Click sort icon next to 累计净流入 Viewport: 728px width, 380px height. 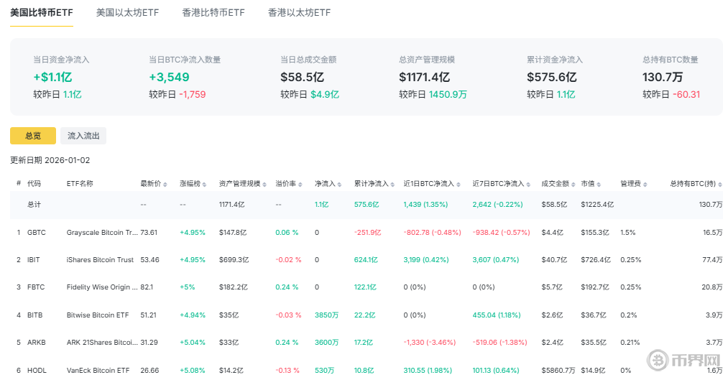[392, 184]
